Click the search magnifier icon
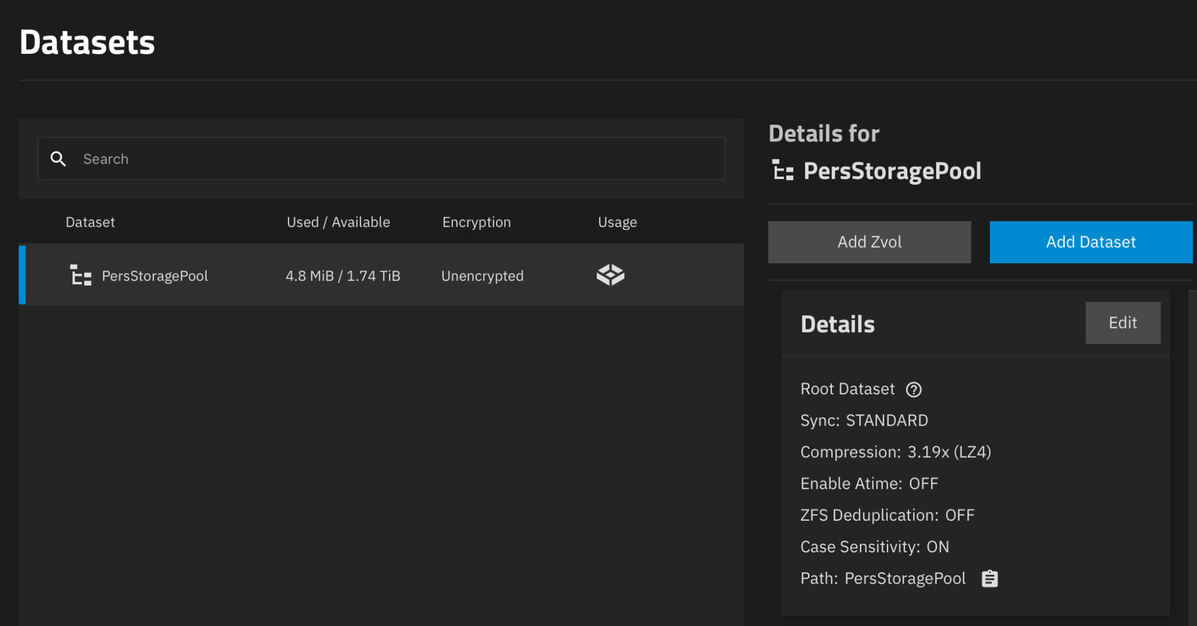This screenshot has width=1197, height=626. pyautogui.click(x=58, y=159)
